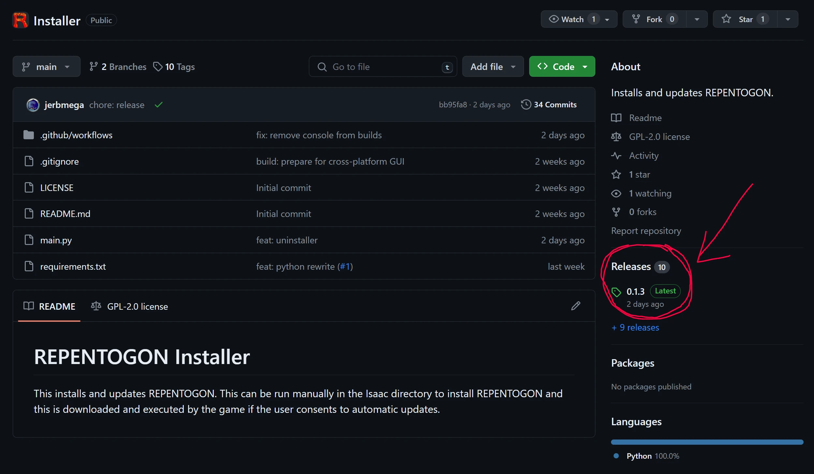Open the green Code dropdown
This screenshot has width=814, height=474.
pos(562,67)
